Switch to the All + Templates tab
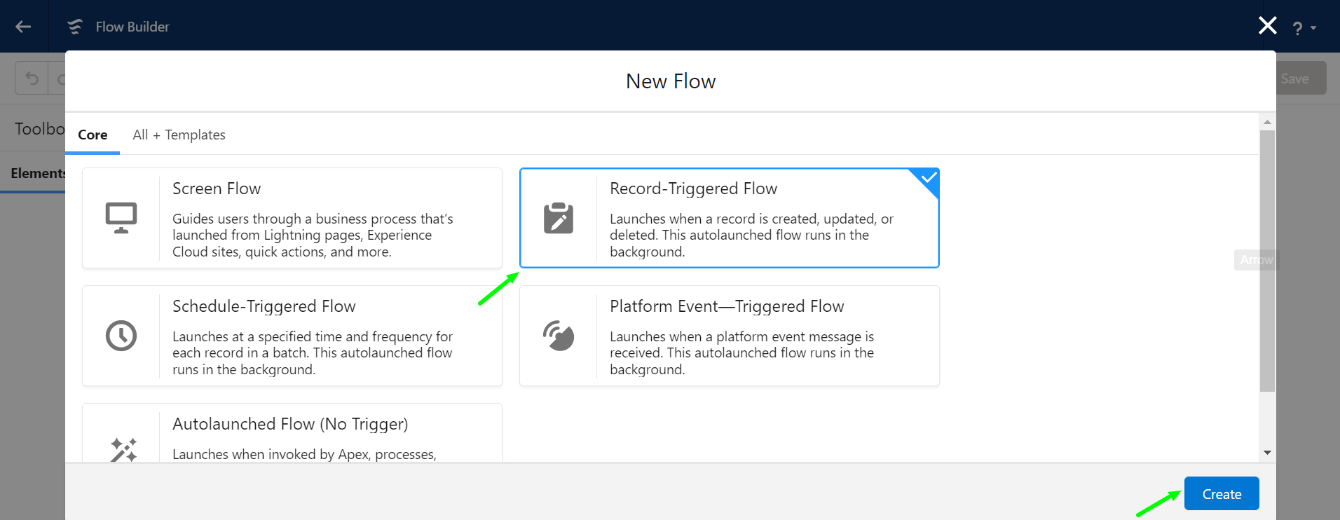 click(179, 135)
